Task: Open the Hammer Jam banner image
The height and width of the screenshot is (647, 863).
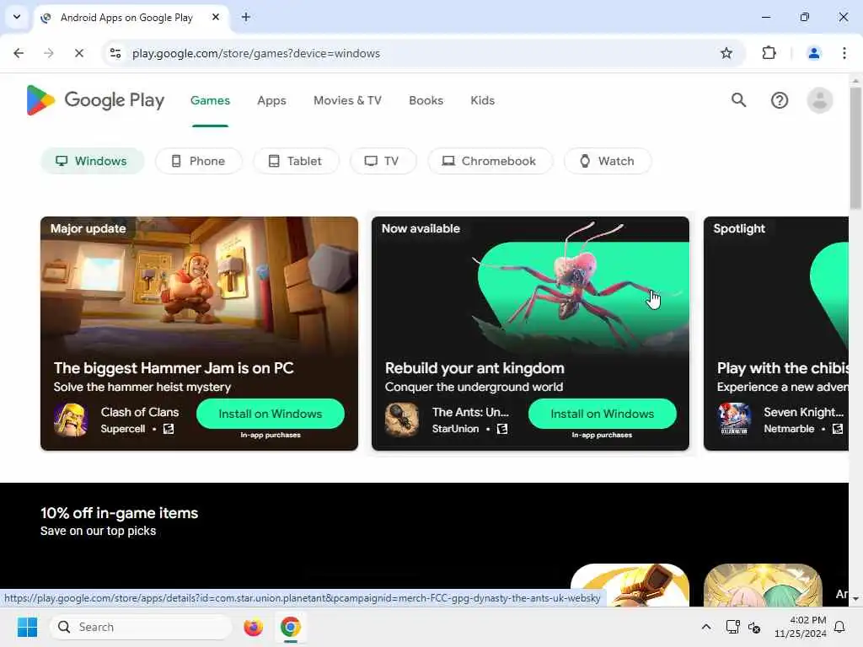Action: pos(199,286)
